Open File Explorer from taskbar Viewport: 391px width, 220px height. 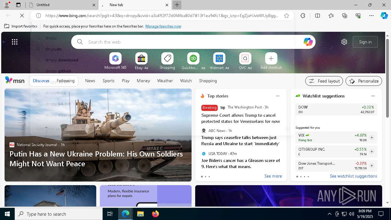(140, 214)
